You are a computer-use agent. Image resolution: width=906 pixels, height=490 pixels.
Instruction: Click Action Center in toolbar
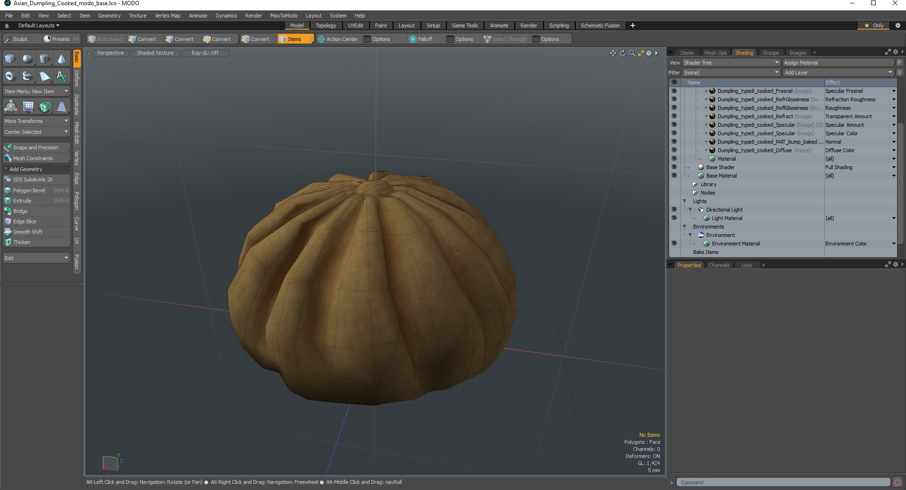[x=338, y=39]
